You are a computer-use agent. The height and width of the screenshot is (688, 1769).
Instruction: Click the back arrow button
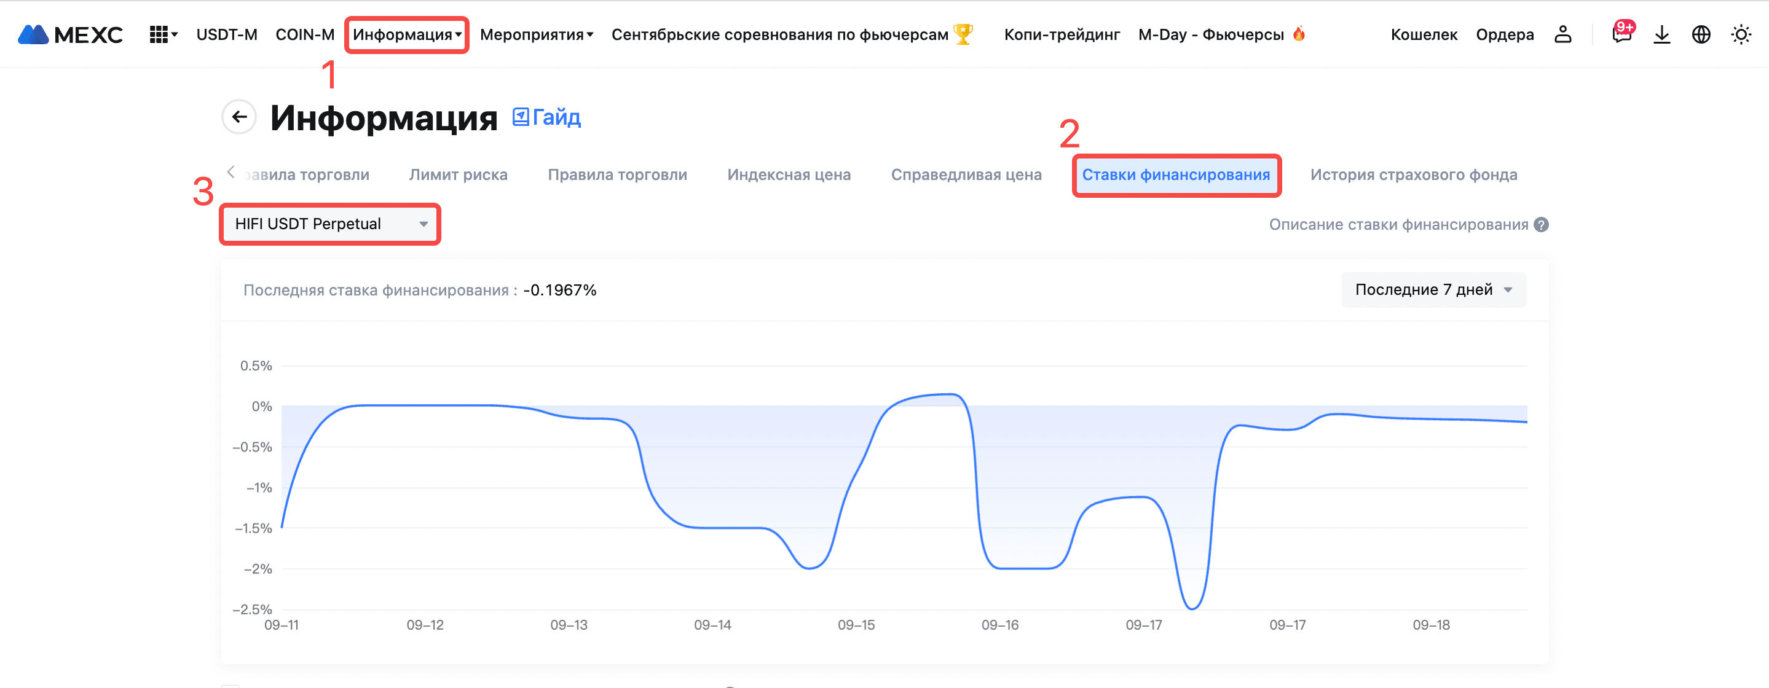[x=239, y=117]
